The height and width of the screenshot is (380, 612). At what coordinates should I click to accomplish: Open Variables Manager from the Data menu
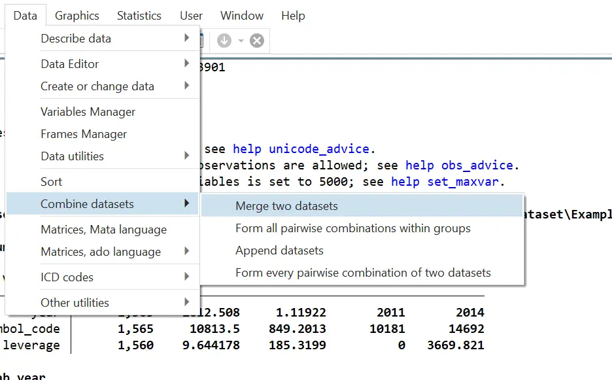tap(88, 111)
